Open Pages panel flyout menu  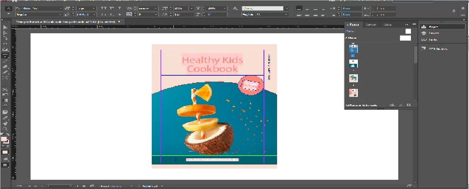(x=414, y=24)
